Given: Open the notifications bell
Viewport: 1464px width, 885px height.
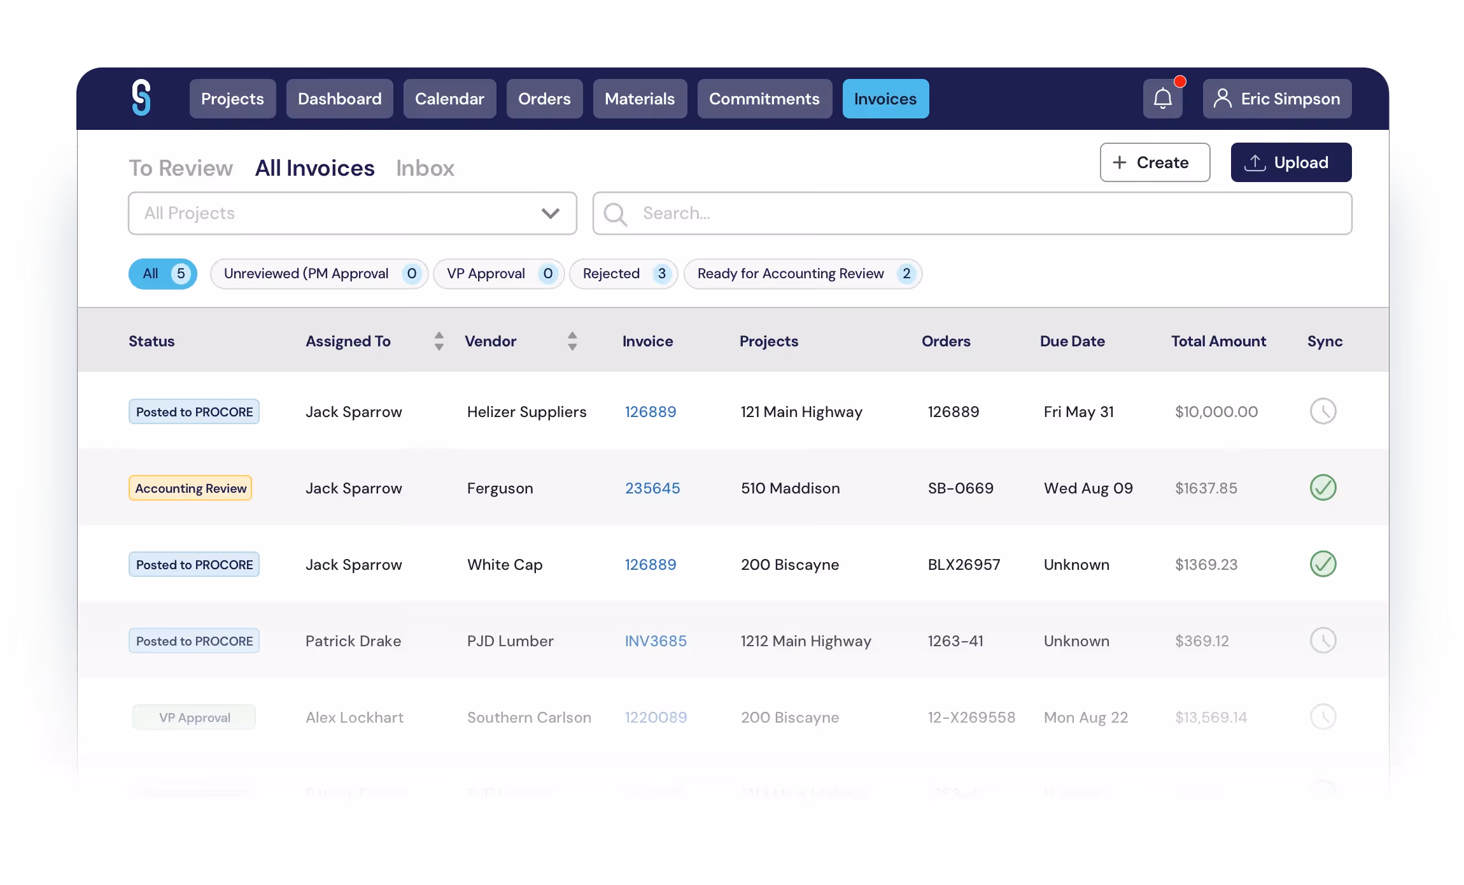Looking at the screenshot, I should click(1162, 99).
